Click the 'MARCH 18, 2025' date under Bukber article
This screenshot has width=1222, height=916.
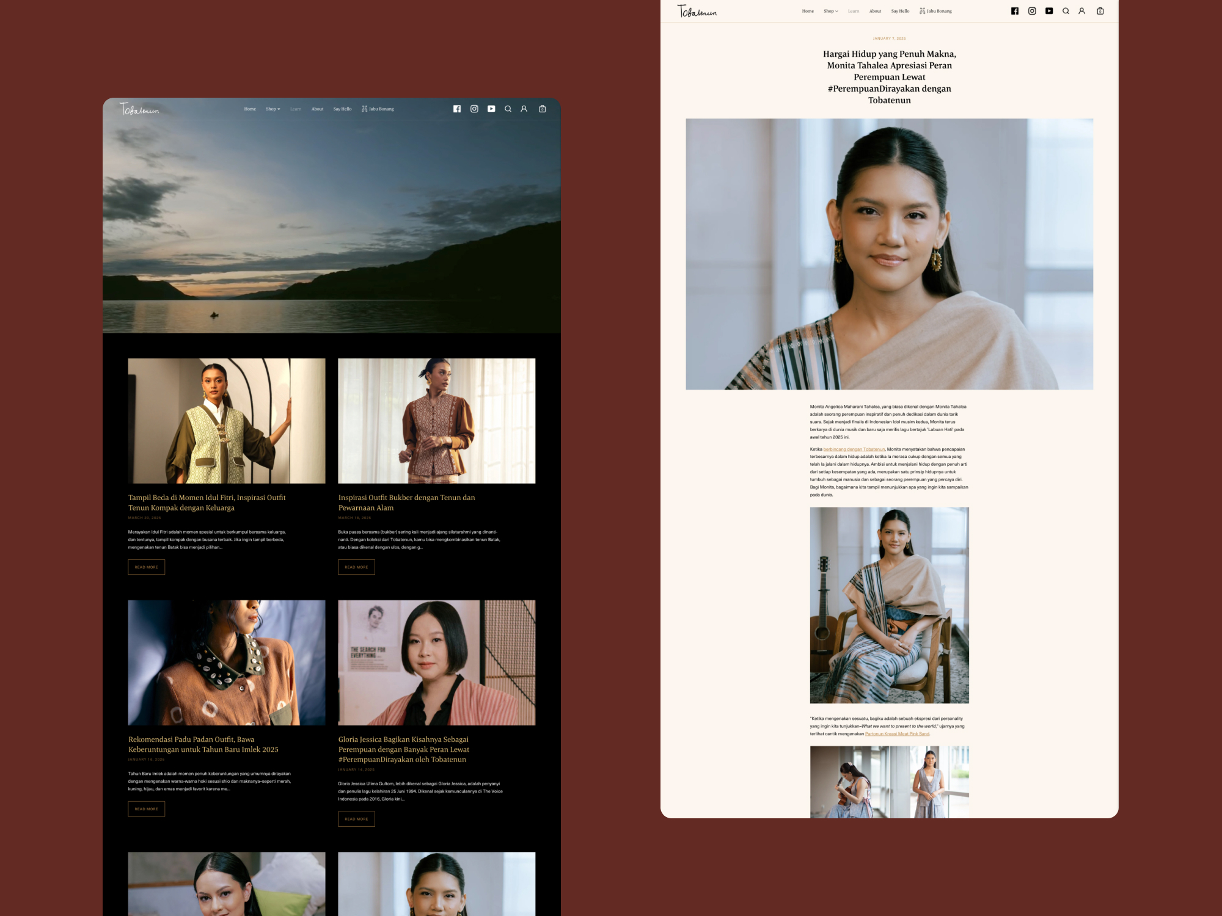[x=354, y=518]
